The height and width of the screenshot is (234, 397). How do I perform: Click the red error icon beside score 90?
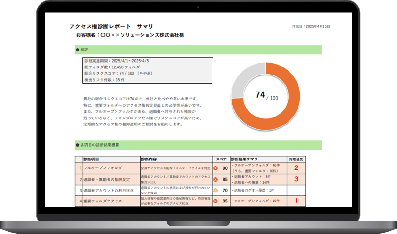(216, 168)
